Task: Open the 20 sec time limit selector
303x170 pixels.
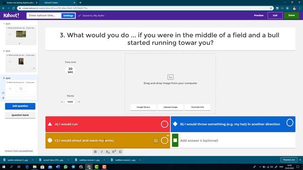Action: tap(71, 70)
